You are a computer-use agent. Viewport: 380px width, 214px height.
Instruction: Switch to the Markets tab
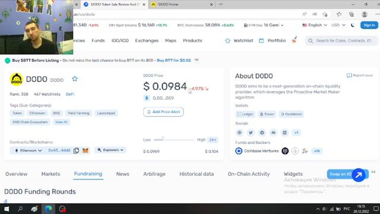[x=50, y=174]
